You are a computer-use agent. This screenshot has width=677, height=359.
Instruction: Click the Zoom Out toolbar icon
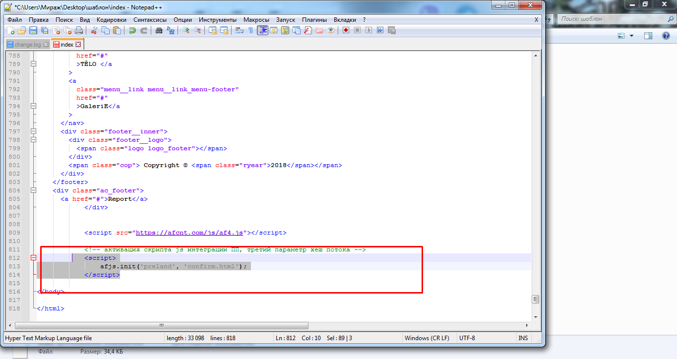tap(197, 30)
